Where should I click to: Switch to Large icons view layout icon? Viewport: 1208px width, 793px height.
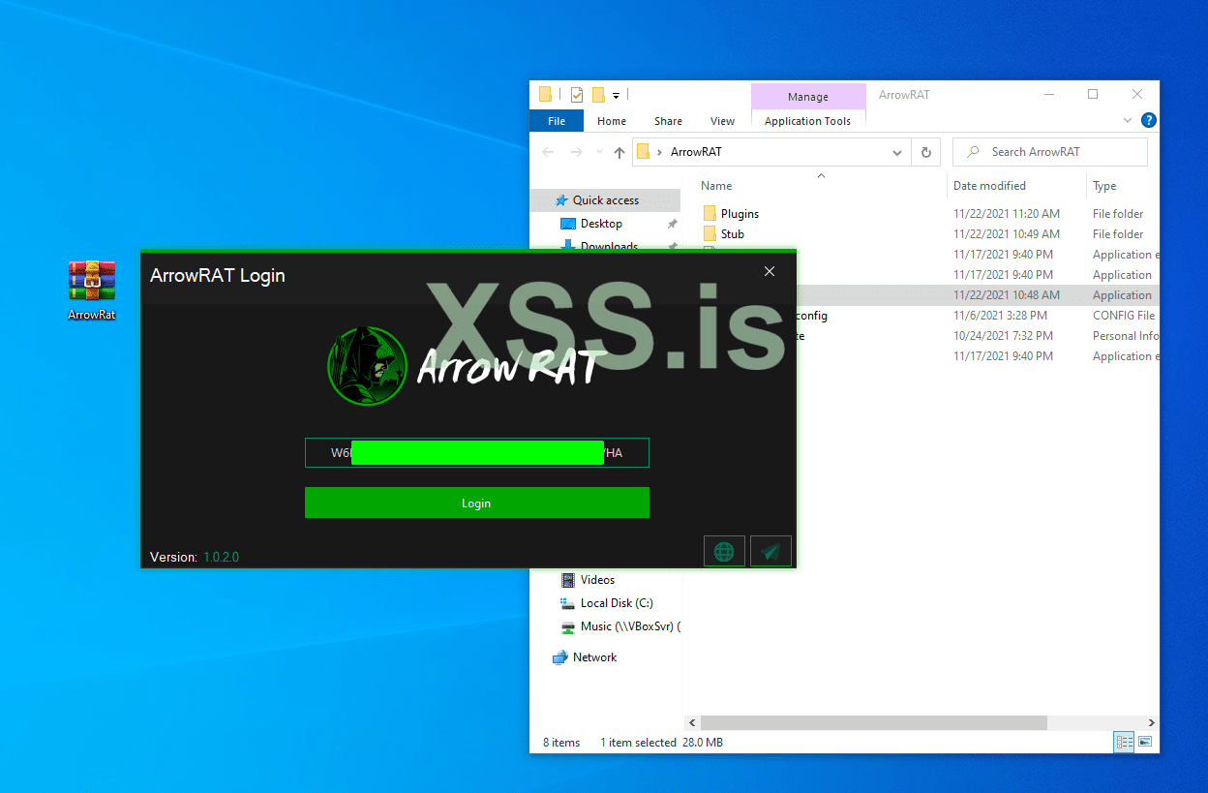click(x=1145, y=743)
